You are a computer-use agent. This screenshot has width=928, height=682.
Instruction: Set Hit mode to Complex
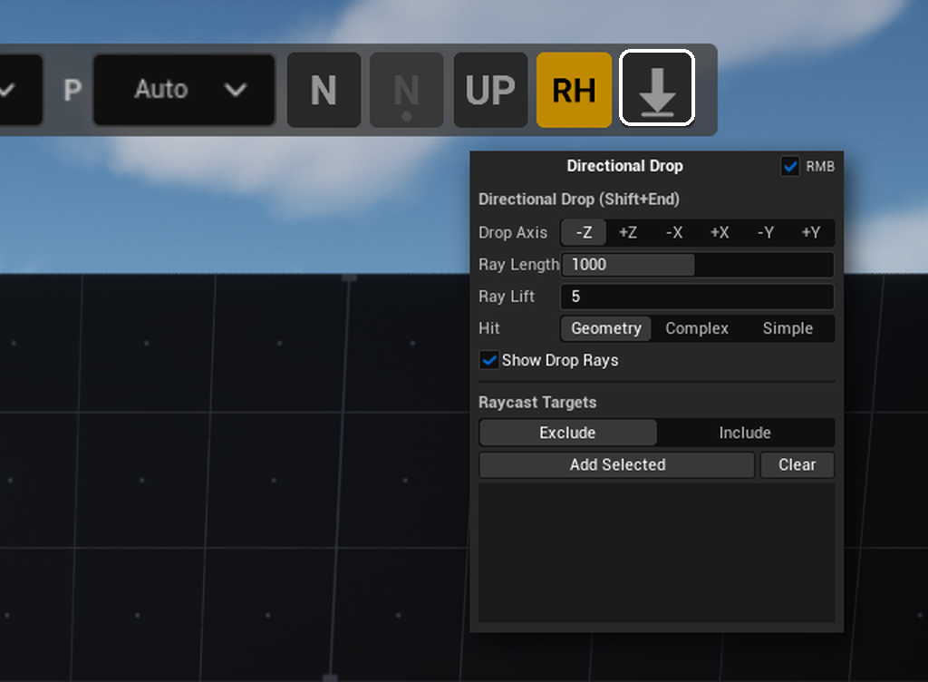tap(697, 328)
